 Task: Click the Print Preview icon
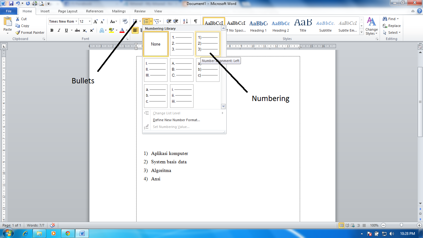(x=41, y=4)
